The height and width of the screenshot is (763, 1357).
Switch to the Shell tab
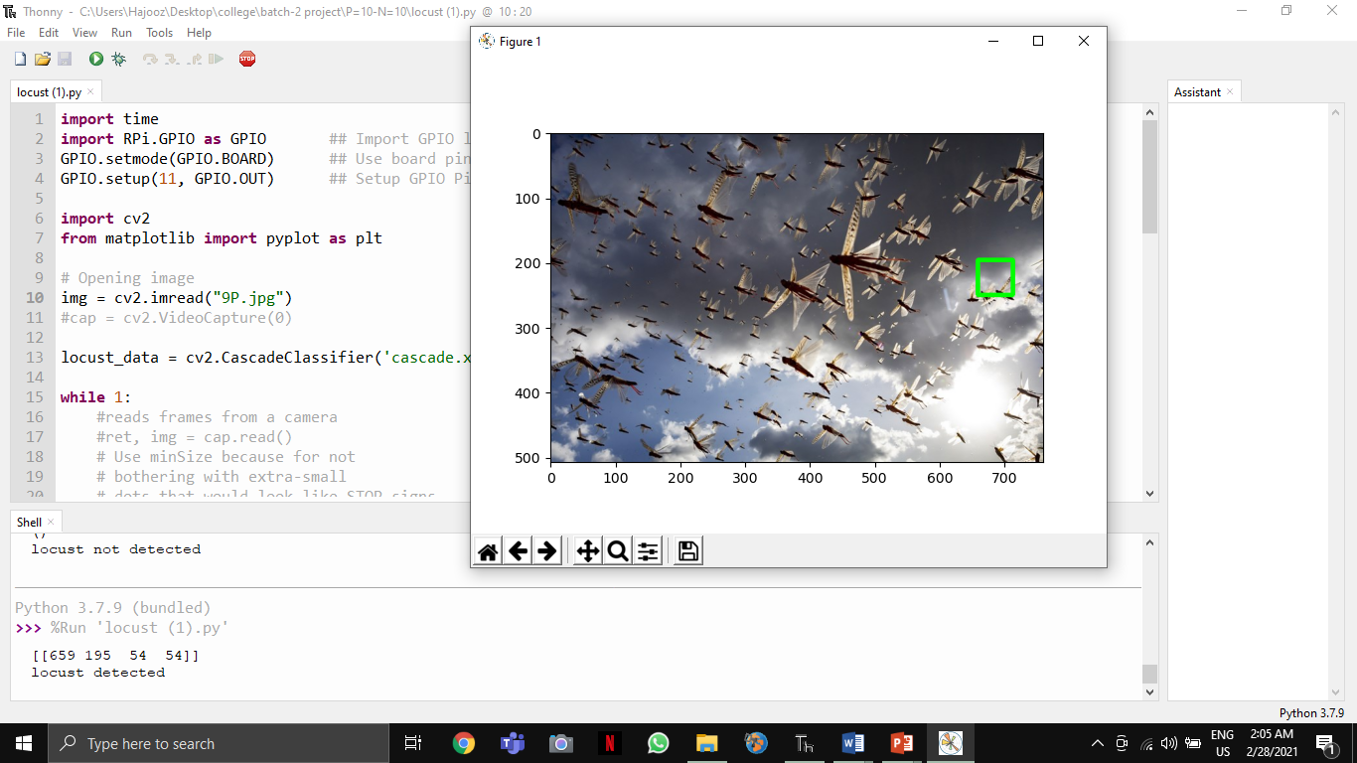click(27, 521)
